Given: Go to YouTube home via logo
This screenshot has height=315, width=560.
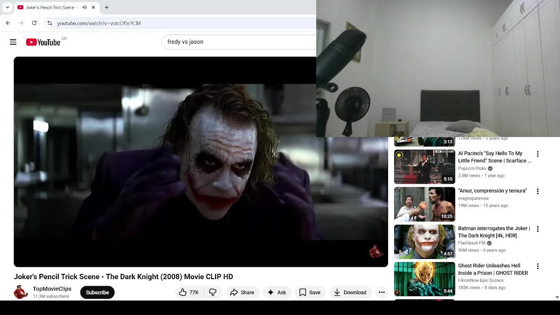Looking at the screenshot, I should point(43,42).
